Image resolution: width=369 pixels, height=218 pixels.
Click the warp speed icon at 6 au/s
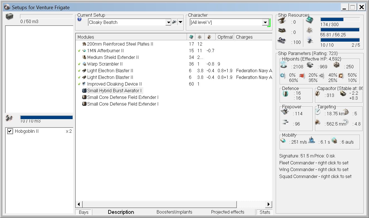334,141
